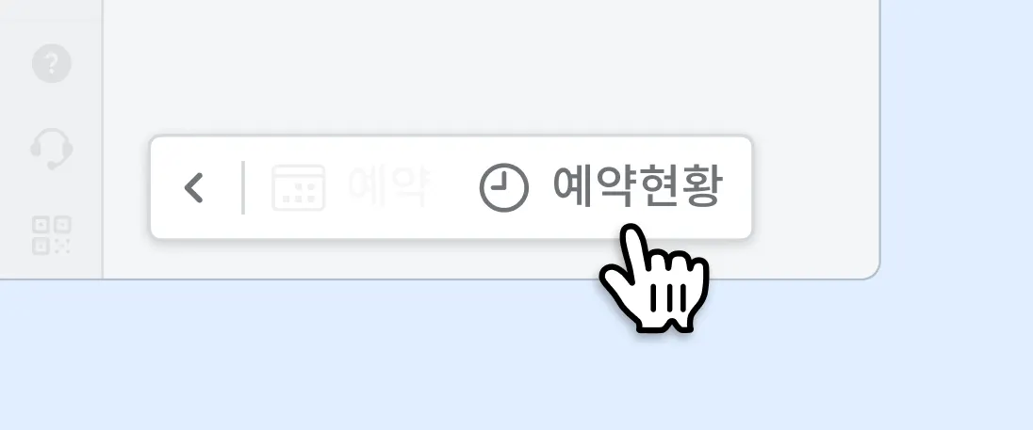Switch to reservations via the 예약 item
1033x430 pixels.
[x=352, y=188]
